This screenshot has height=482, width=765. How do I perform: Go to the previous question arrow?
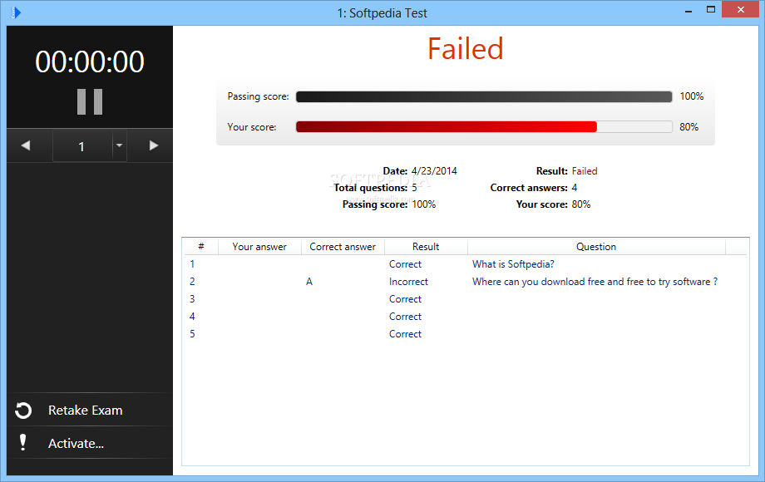pos(26,145)
